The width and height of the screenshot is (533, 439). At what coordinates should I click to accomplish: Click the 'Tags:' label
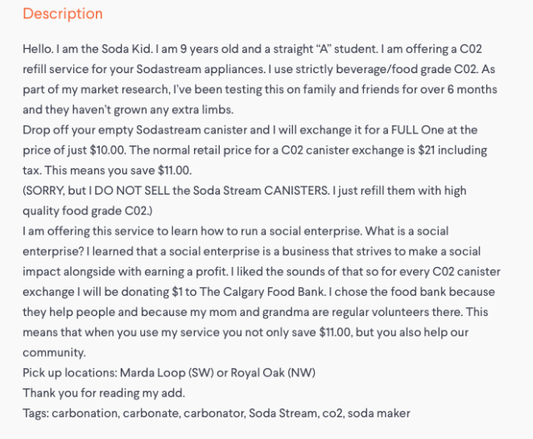coord(35,413)
